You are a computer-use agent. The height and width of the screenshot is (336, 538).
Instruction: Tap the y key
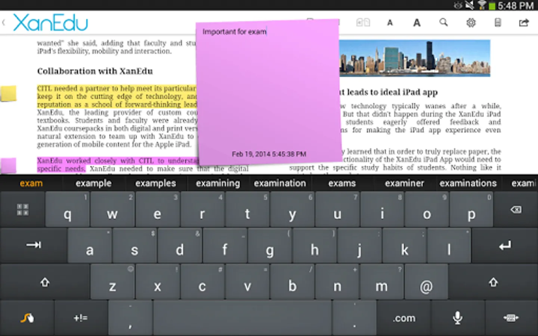click(x=292, y=209)
